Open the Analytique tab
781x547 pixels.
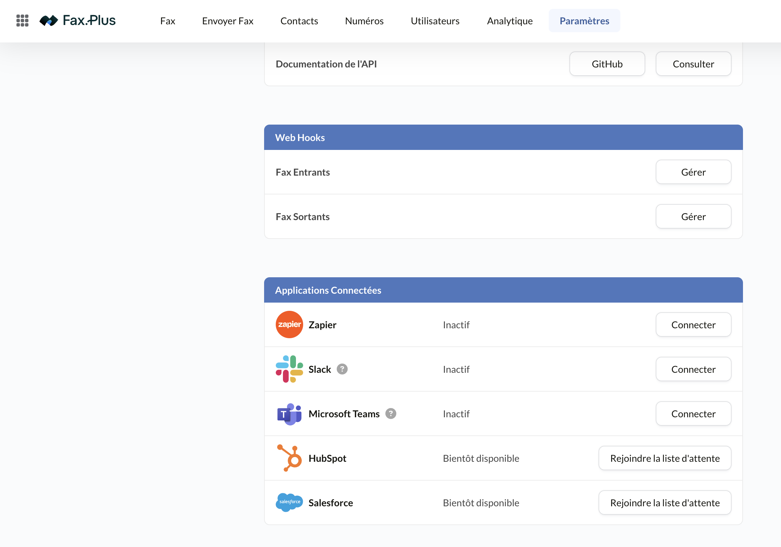pos(510,21)
